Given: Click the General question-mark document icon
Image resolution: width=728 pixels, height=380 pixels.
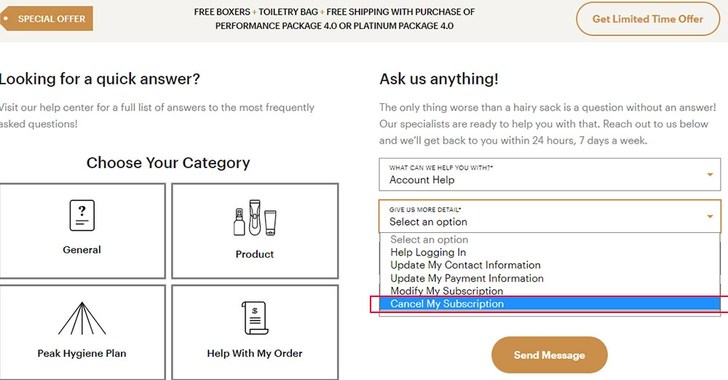Looking at the screenshot, I should point(82,215).
